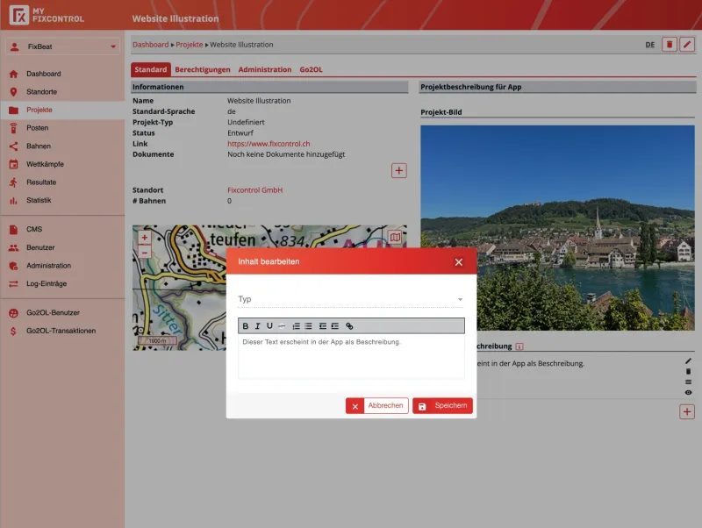
Task: Click into the description text area
Action: point(351,357)
